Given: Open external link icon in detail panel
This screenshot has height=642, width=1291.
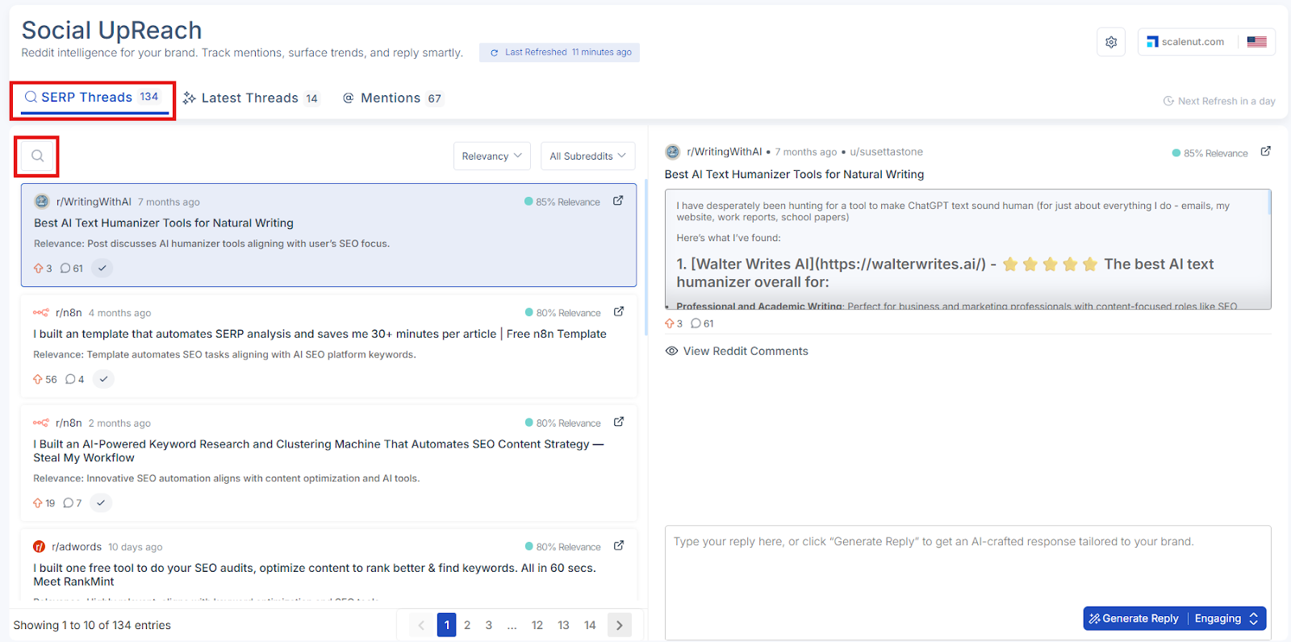Looking at the screenshot, I should pyautogui.click(x=1266, y=151).
